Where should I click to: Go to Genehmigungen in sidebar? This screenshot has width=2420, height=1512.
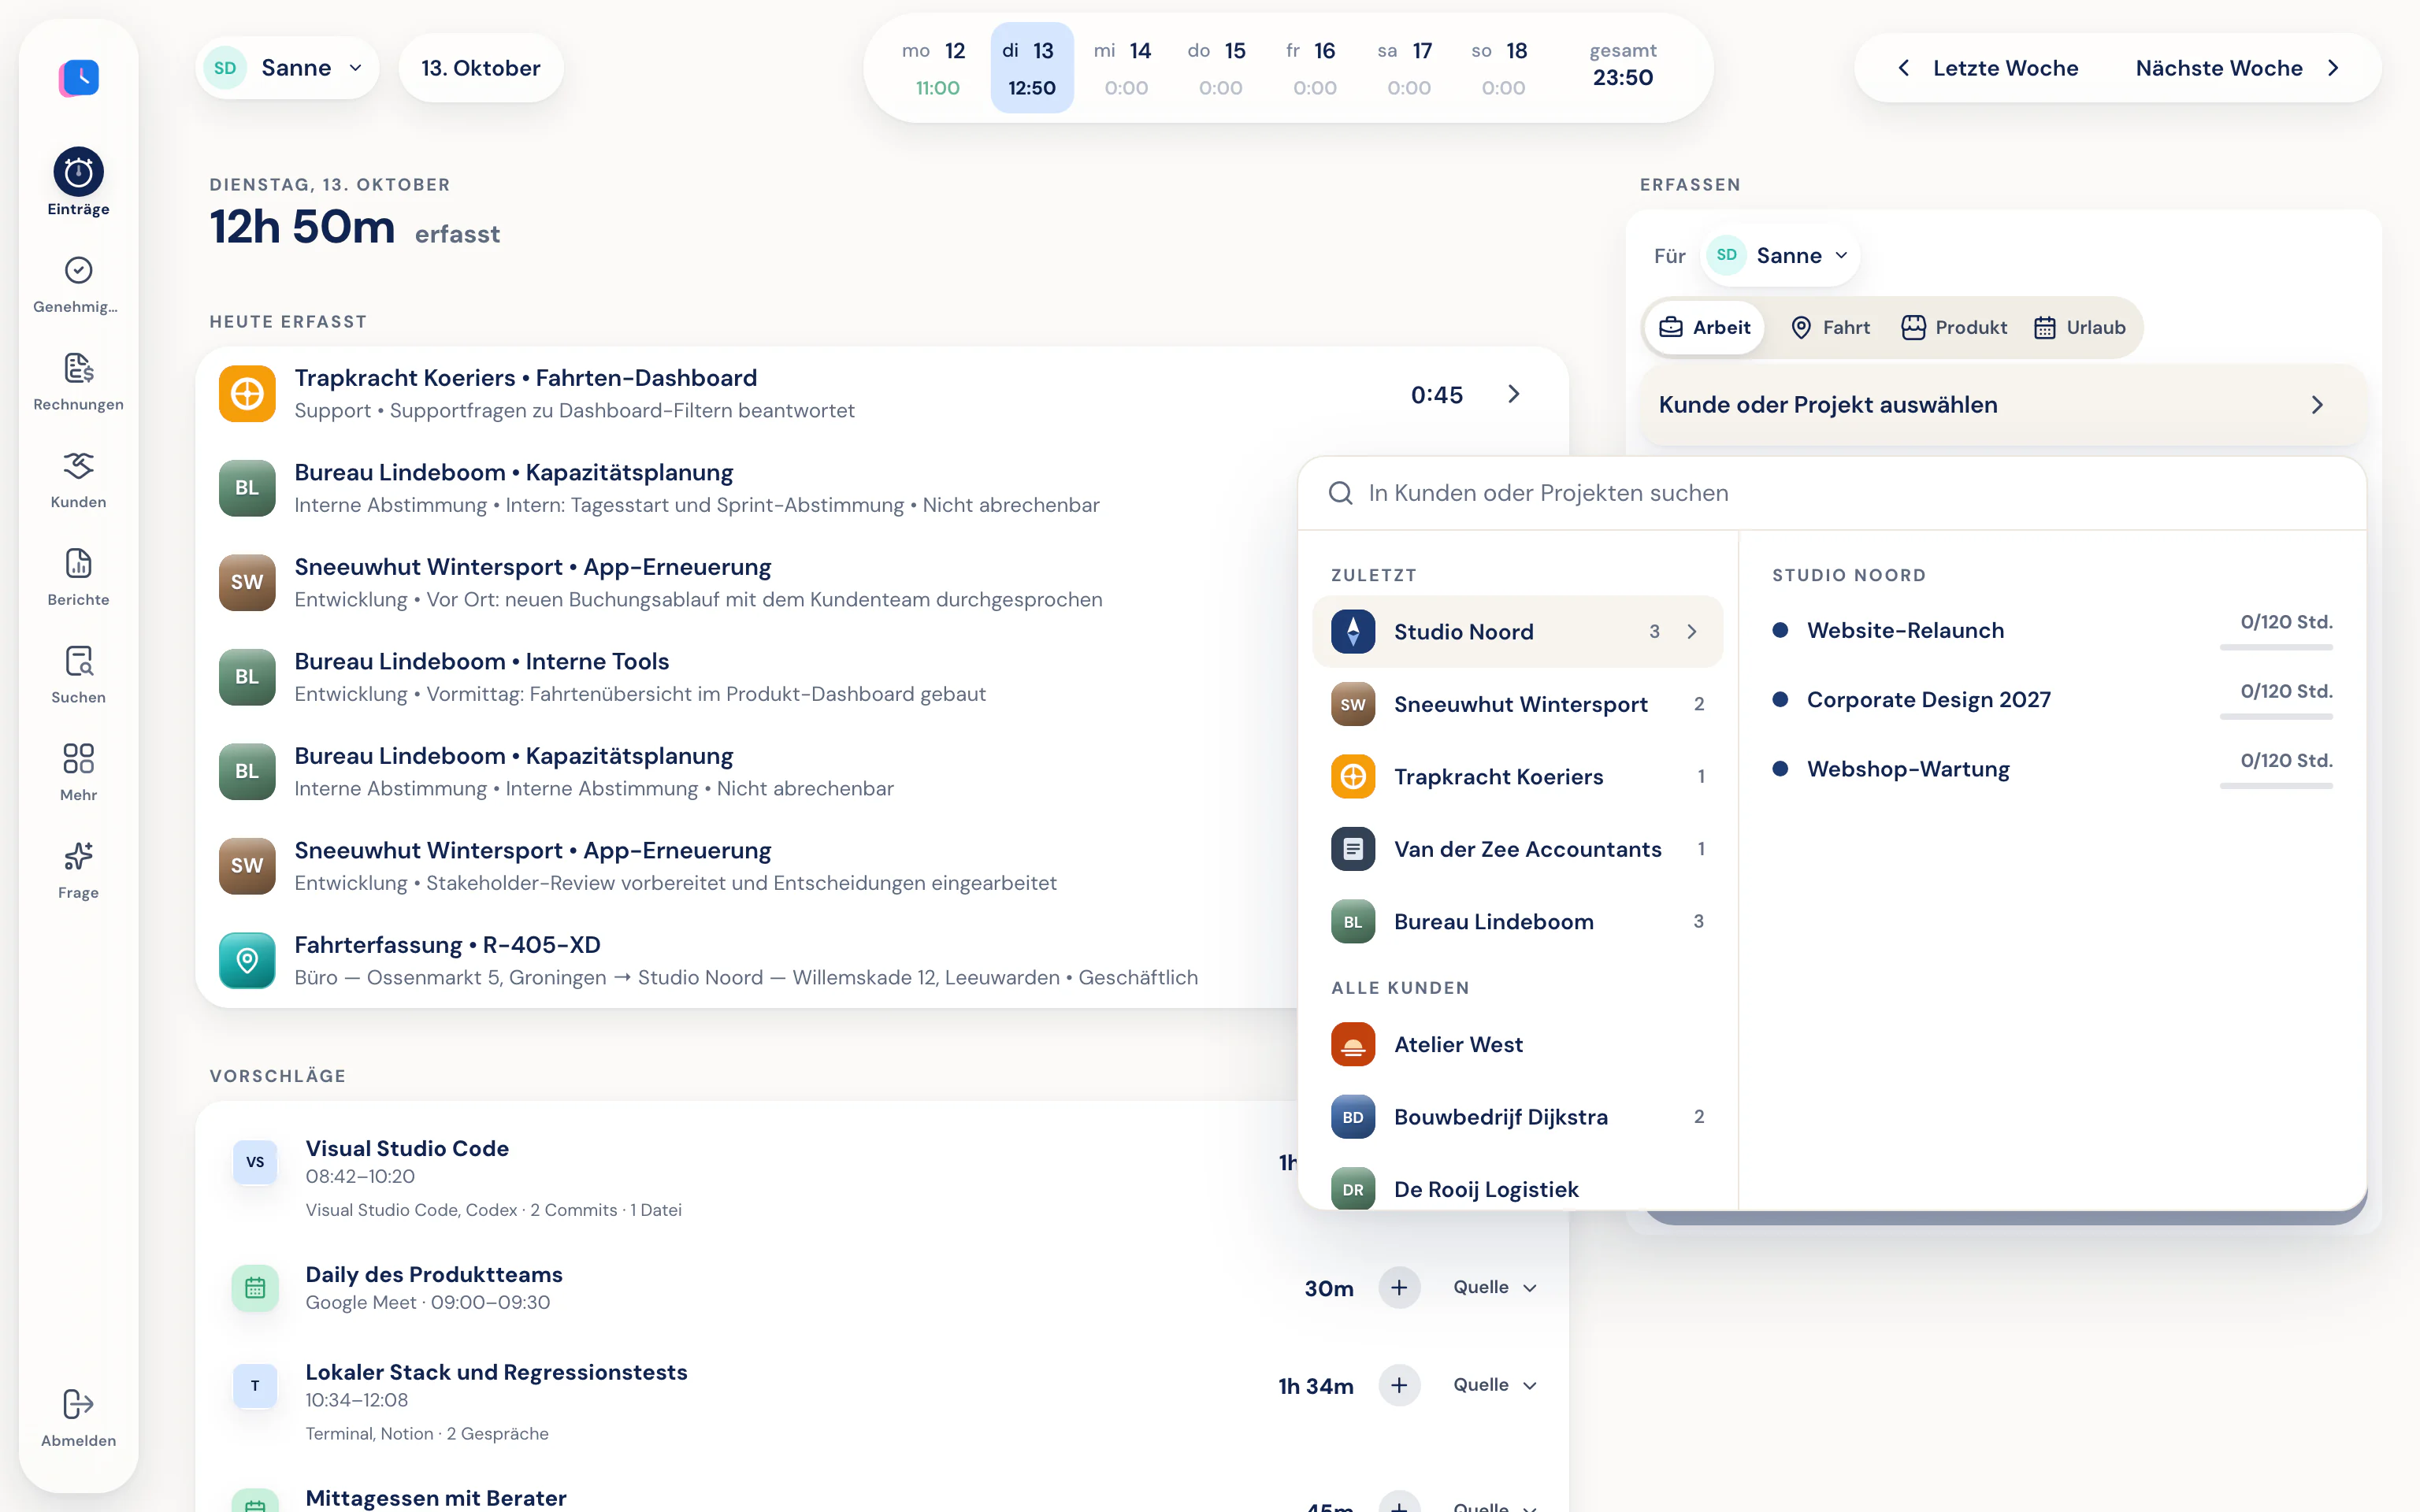[78, 284]
